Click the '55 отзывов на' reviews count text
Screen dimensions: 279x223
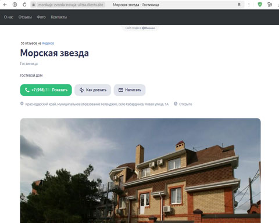pyautogui.click(x=31, y=43)
